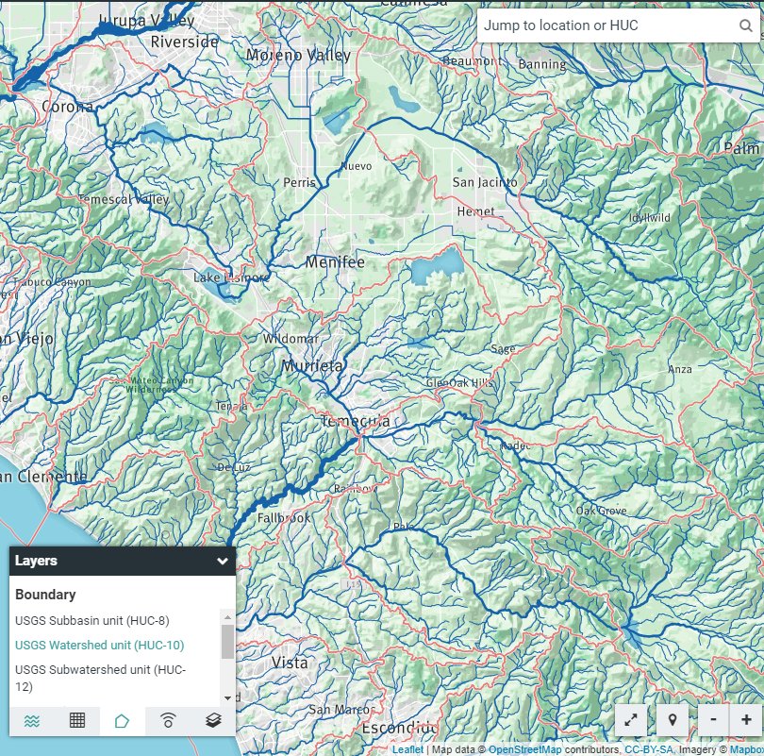Click the Oak Grove label on map
This screenshot has width=764, height=756.
point(601,511)
